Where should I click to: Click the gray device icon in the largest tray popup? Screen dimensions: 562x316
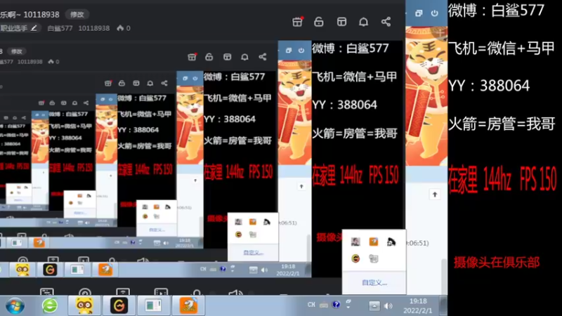(x=374, y=258)
